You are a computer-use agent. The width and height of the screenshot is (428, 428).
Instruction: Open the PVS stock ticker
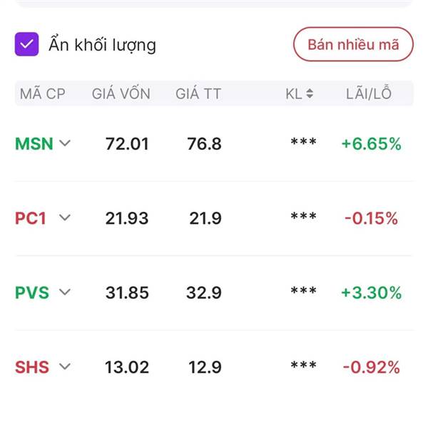(x=32, y=292)
